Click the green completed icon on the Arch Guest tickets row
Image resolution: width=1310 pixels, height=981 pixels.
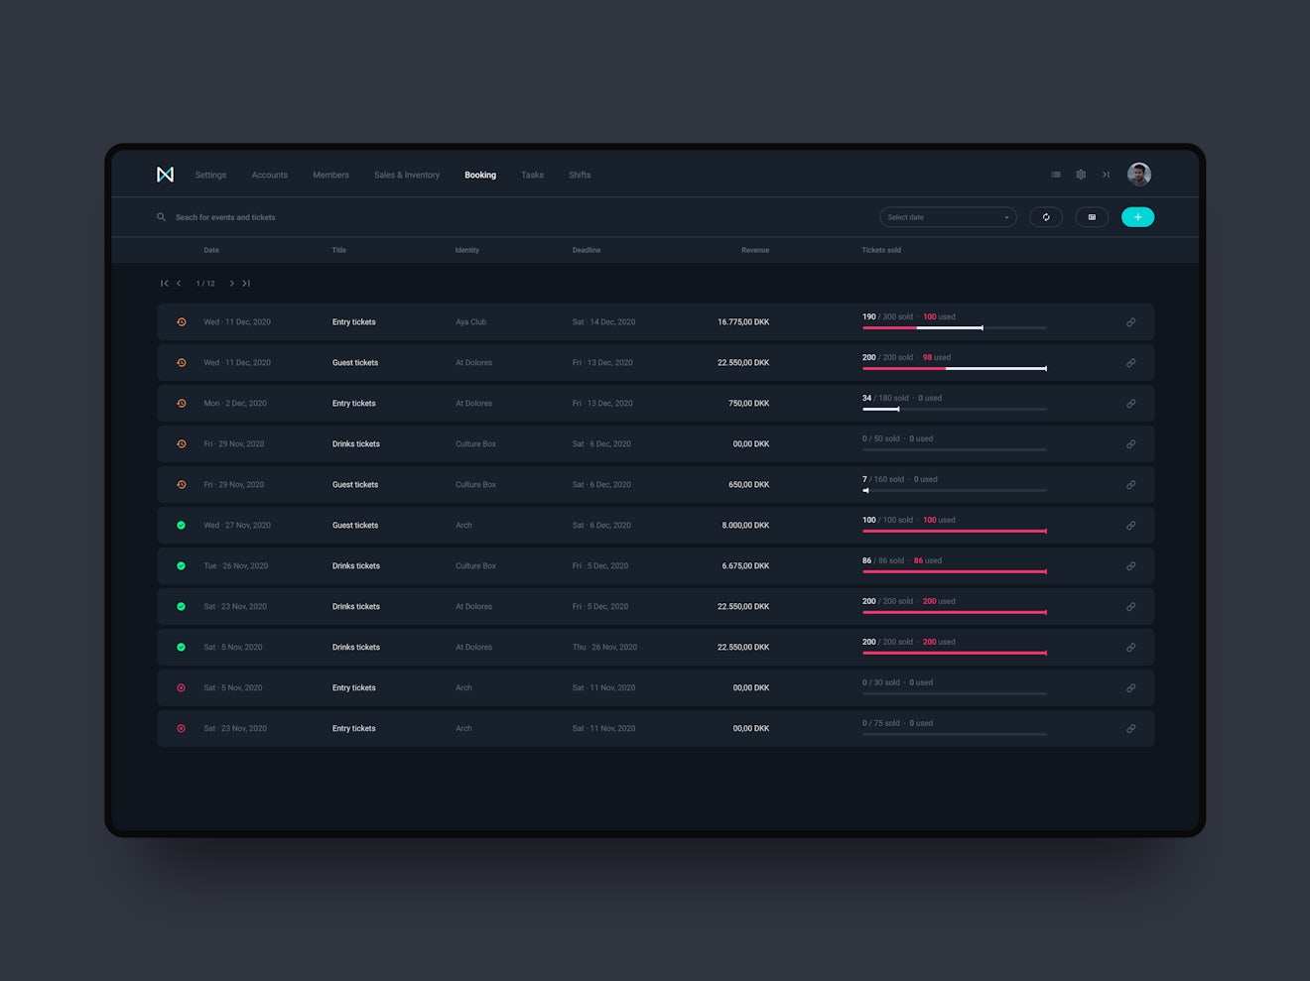pyautogui.click(x=181, y=525)
